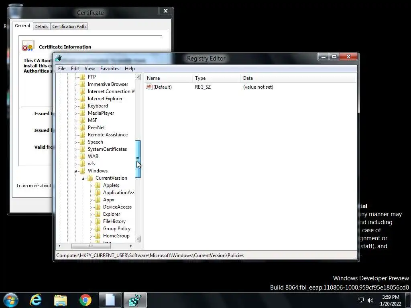411x308 pixels.
Task: Expand the Applets key
Action: (91, 186)
